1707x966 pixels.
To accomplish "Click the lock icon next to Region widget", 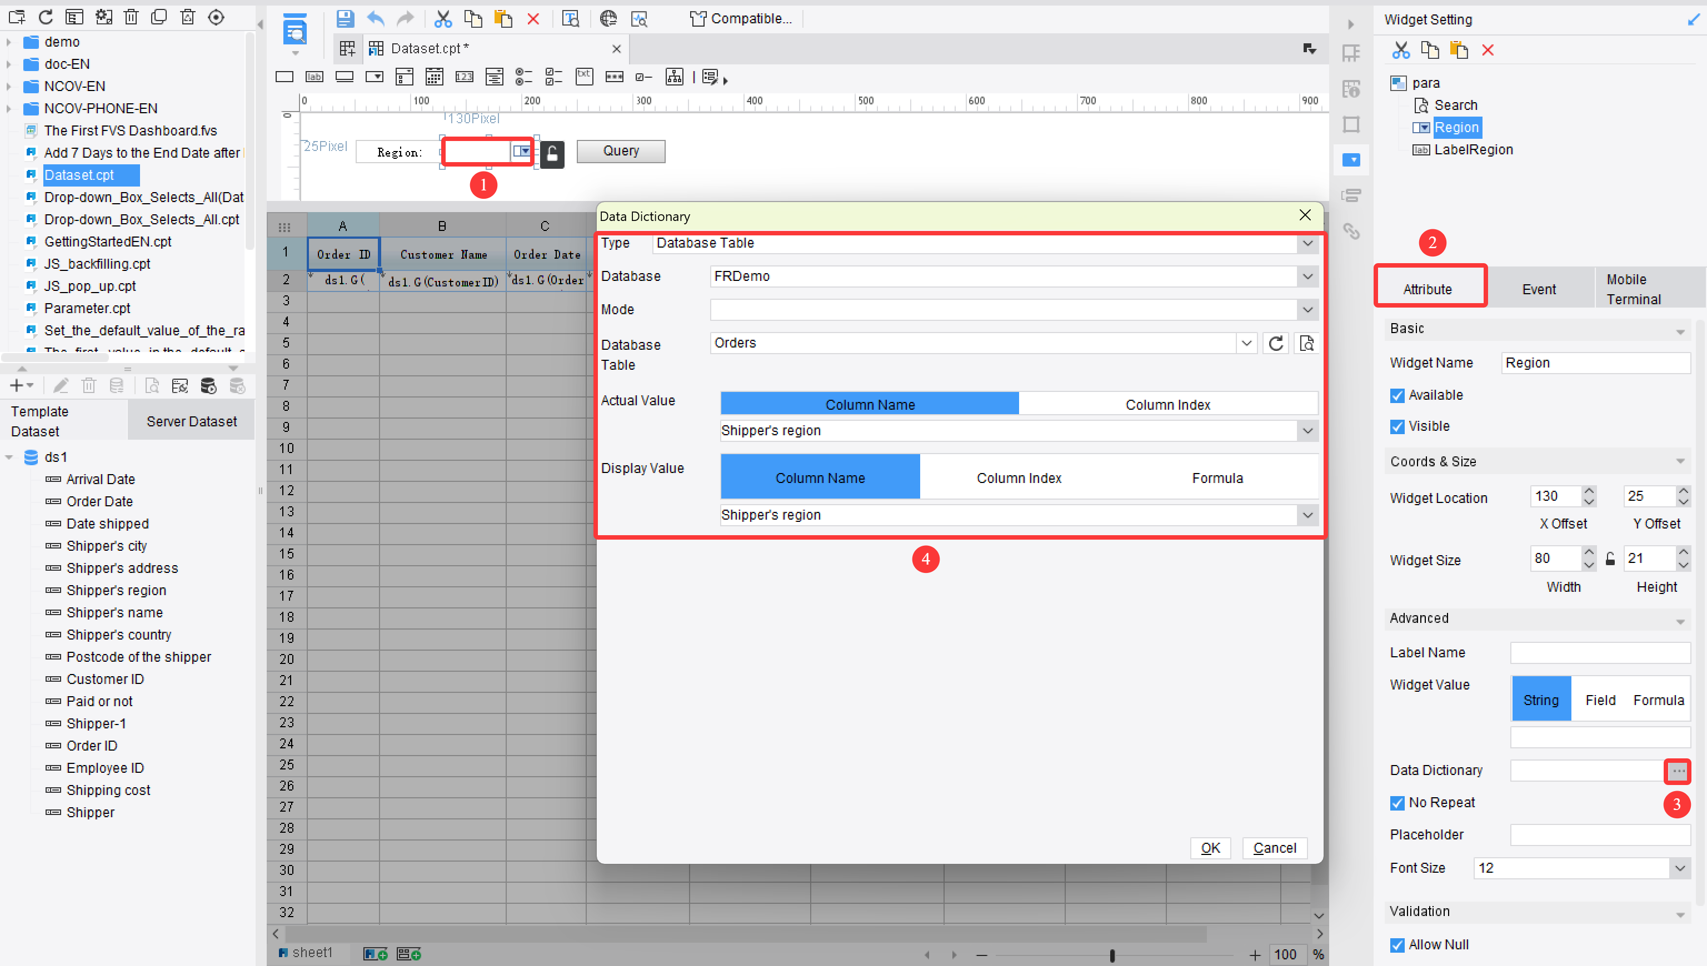I will [552, 154].
